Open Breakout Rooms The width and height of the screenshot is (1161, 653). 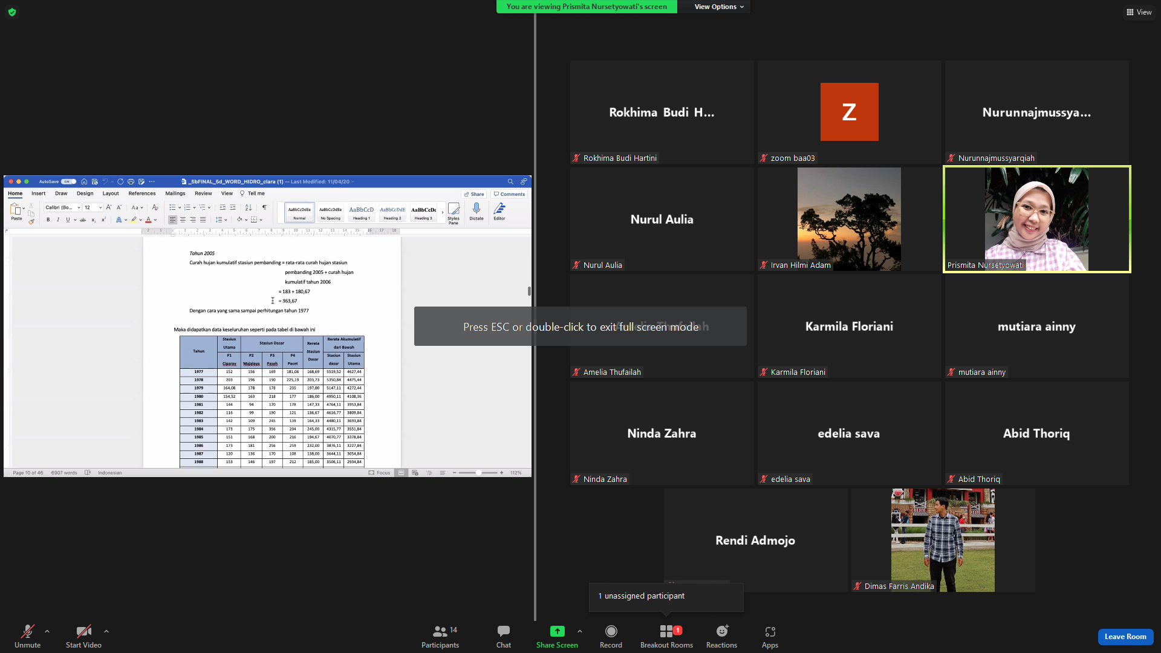(666, 636)
